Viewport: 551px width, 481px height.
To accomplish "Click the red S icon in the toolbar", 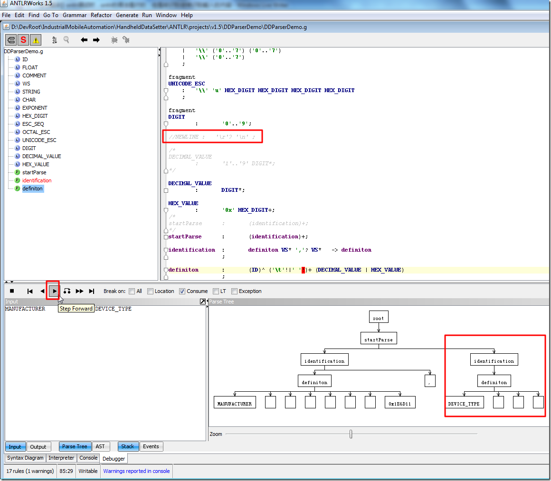I will [23, 40].
